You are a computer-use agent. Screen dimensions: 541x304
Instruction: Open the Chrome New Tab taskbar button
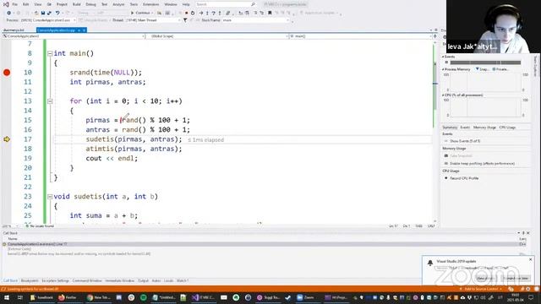(x=99, y=297)
